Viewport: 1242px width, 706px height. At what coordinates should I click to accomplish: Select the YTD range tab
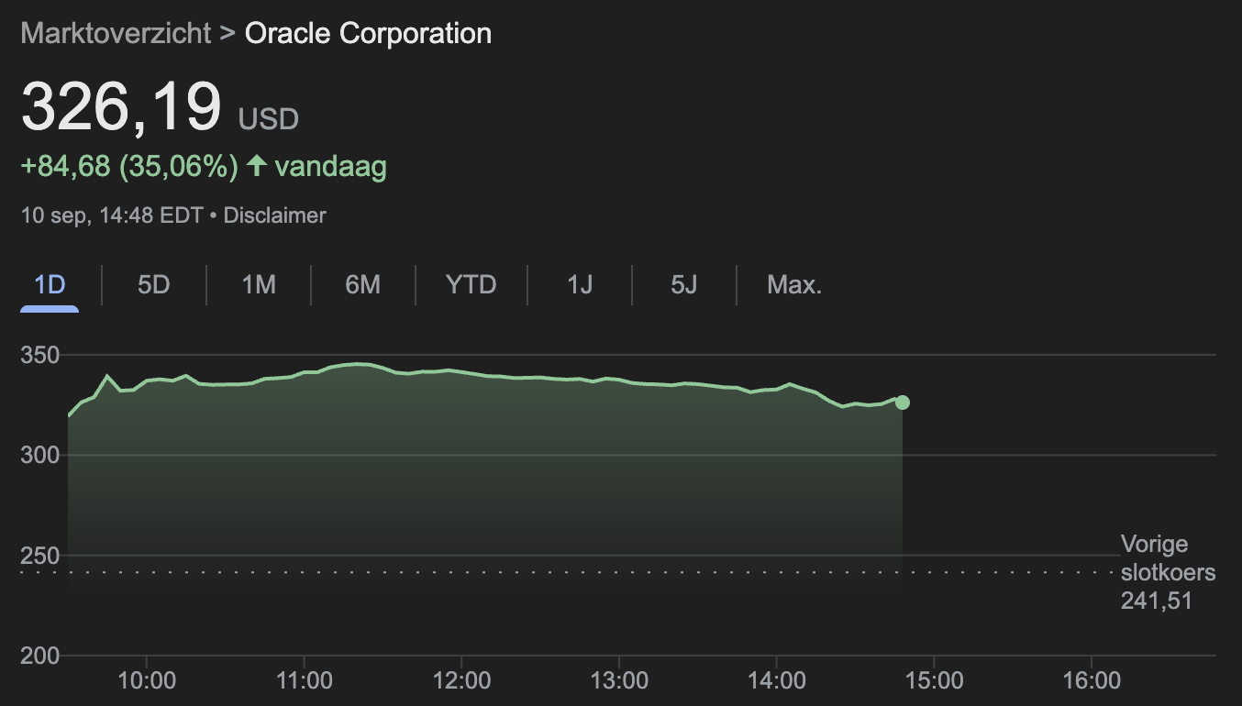click(x=471, y=284)
